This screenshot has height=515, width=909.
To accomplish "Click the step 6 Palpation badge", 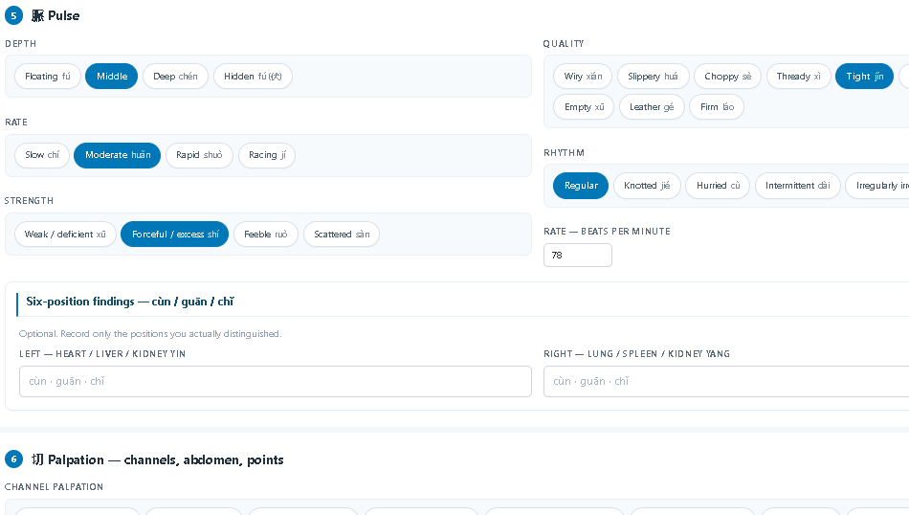I will pyautogui.click(x=14, y=459).
